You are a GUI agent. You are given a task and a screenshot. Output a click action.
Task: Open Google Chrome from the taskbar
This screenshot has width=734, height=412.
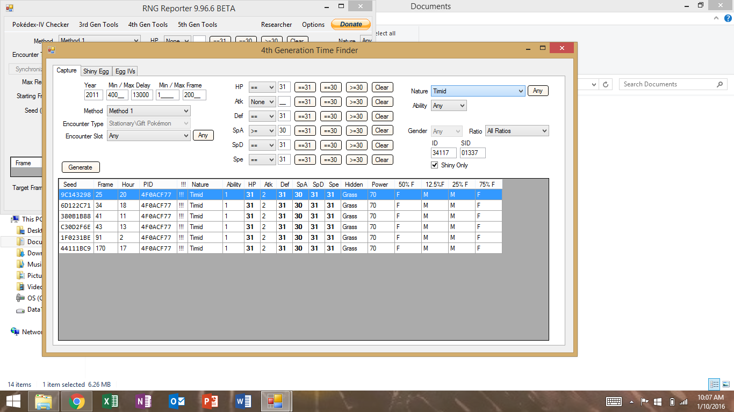(x=76, y=401)
